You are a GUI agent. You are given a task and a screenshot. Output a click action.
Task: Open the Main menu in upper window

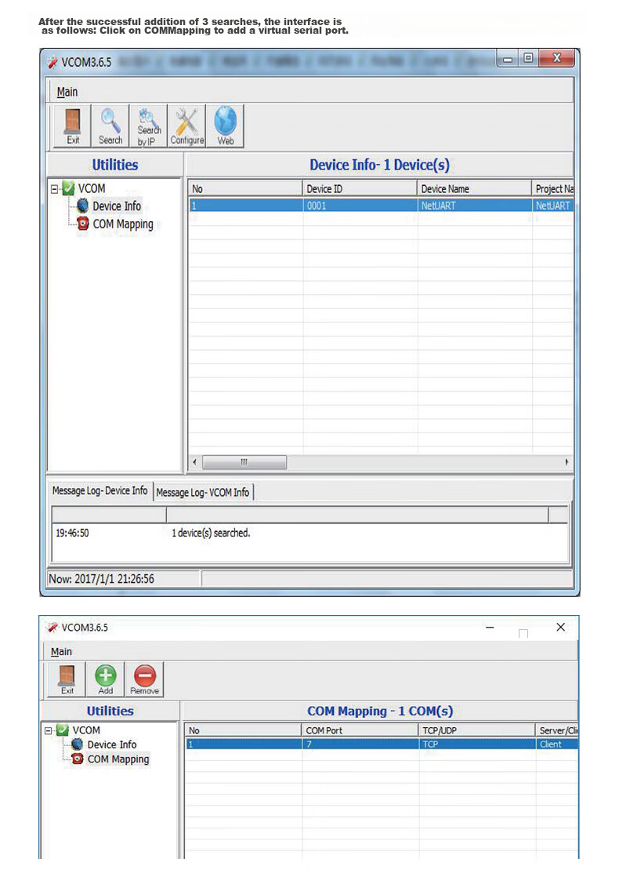point(67,92)
